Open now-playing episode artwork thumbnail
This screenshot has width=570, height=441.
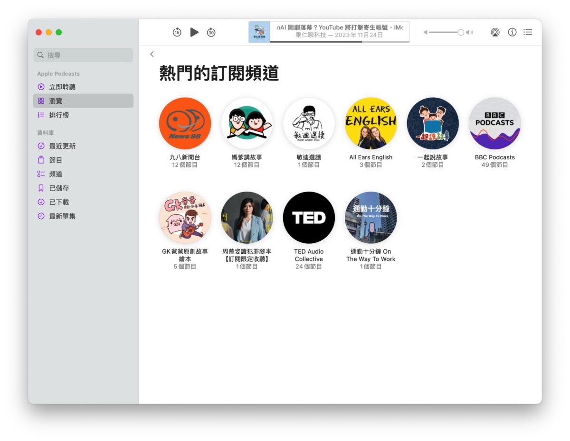[x=259, y=32]
